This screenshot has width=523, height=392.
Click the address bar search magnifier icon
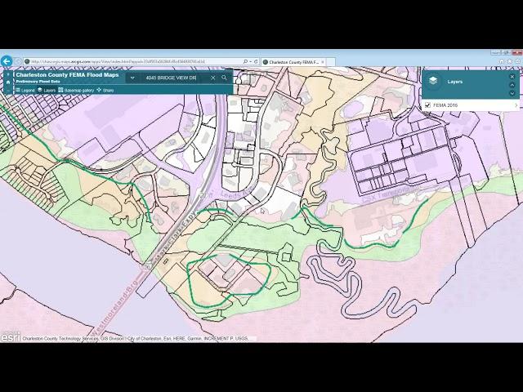coord(245,62)
